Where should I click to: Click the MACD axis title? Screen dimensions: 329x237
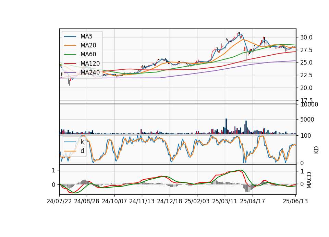pos(309,180)
